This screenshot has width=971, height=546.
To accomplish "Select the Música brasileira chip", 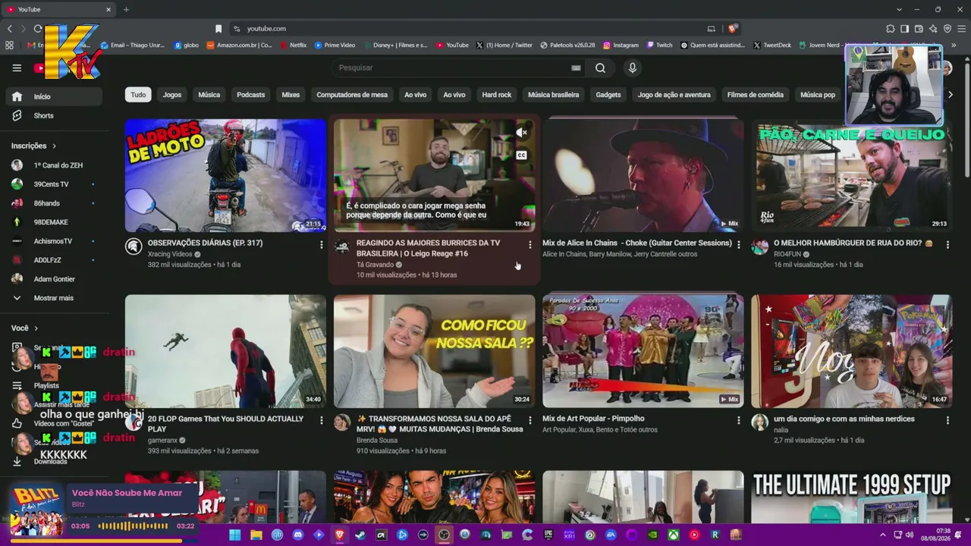I will 553,95.
